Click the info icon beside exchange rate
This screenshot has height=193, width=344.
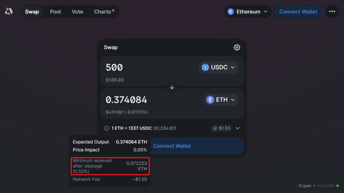pyautogui.click(x=107, y=128)
